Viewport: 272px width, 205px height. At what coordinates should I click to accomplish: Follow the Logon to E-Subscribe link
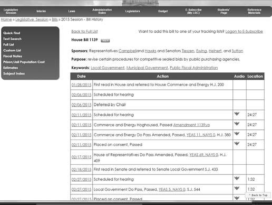(x=244, y=32)
